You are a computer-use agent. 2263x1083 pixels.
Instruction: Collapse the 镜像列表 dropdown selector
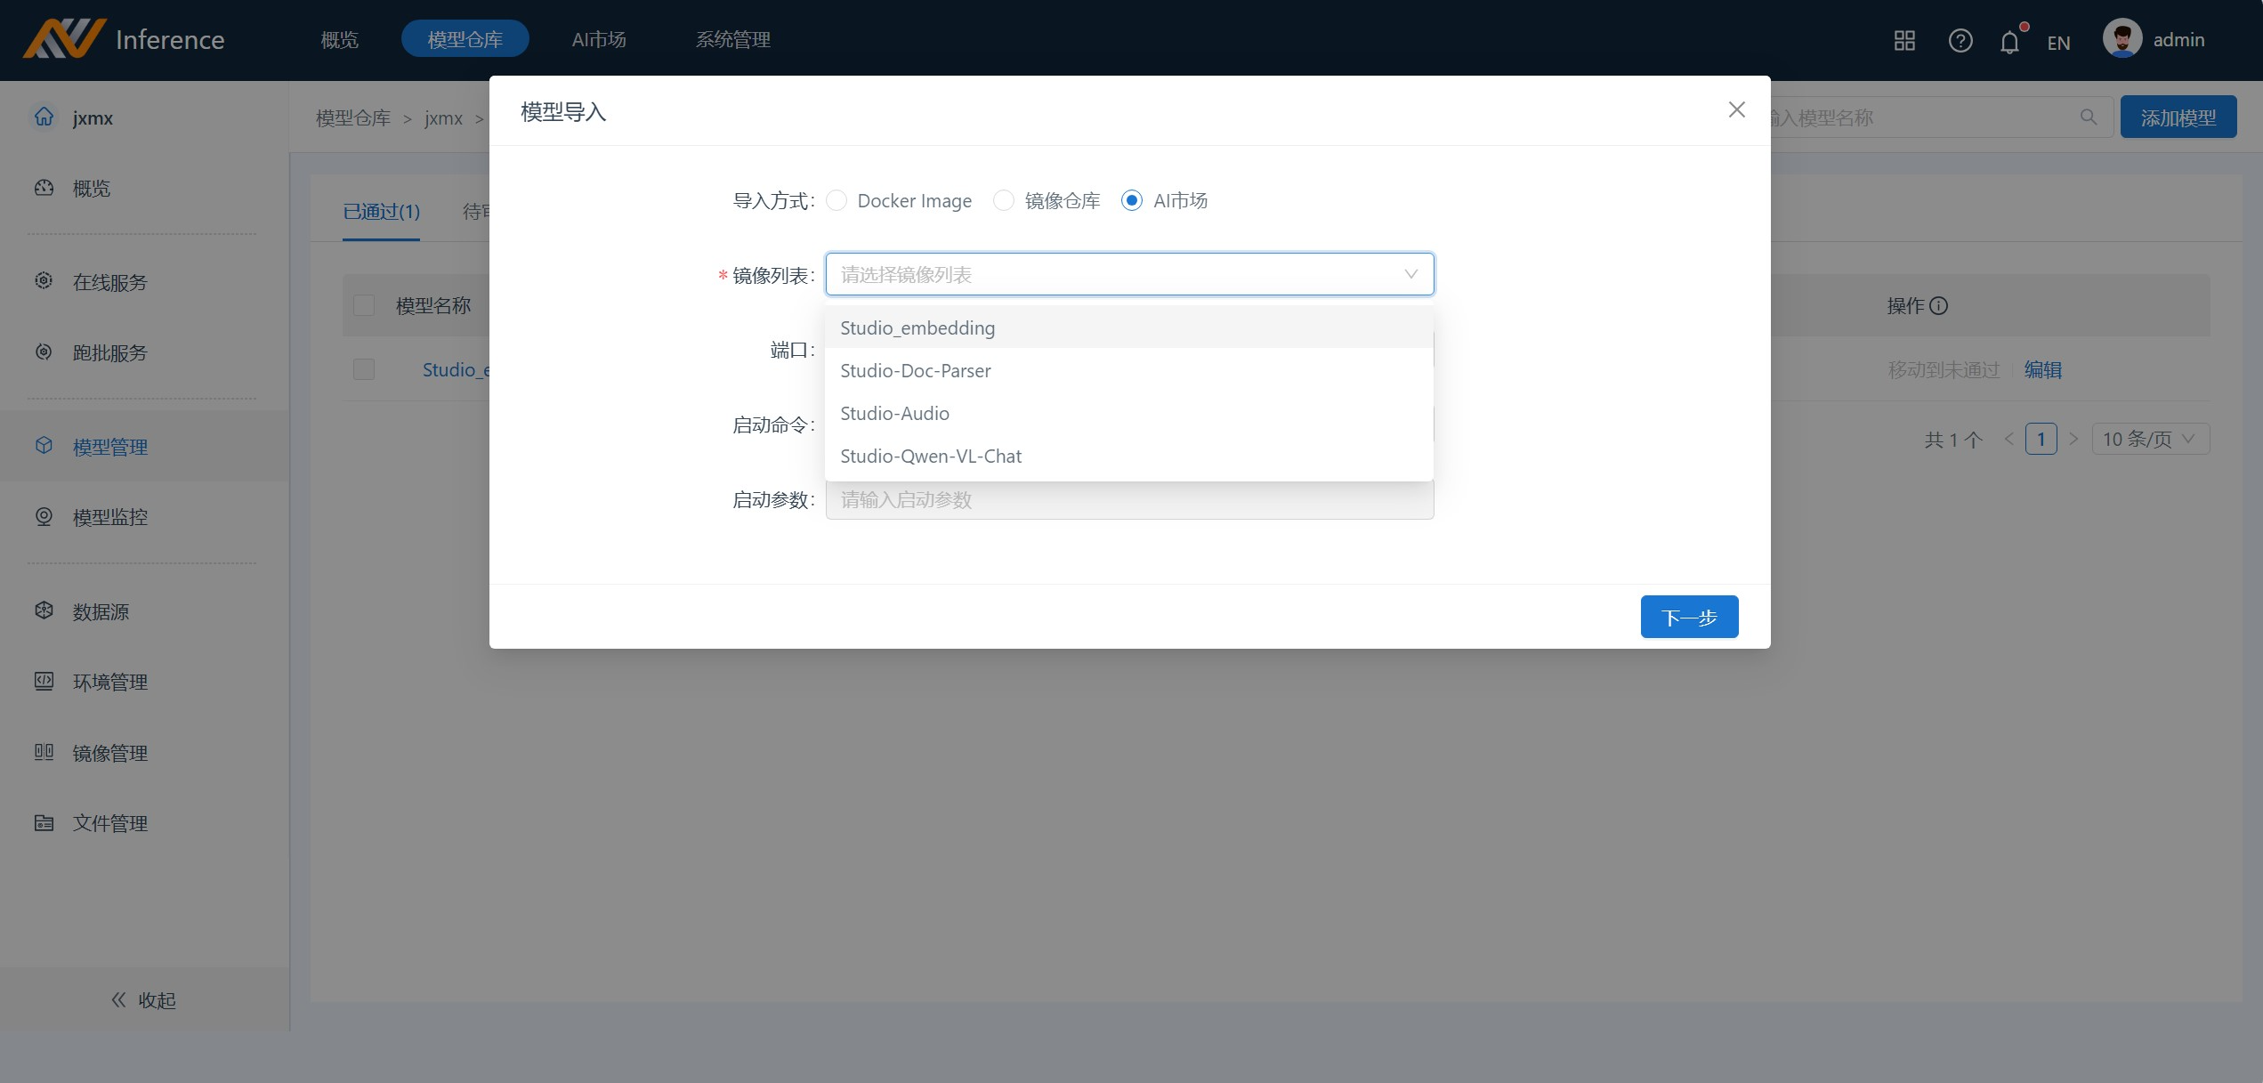pyautogui.click(x=1410, y=274)
